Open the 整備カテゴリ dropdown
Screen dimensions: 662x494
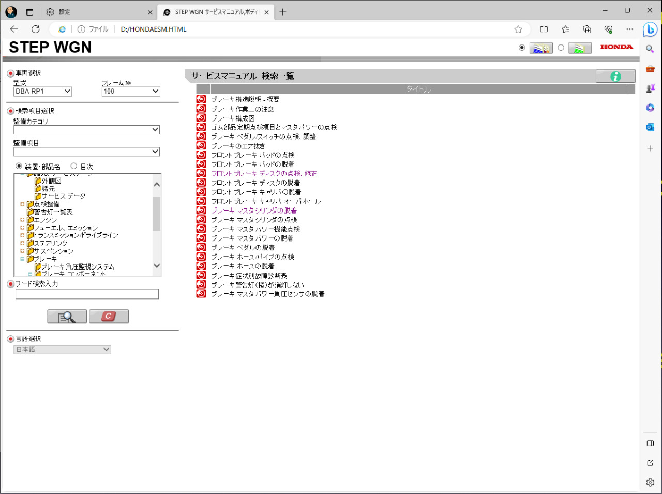(x=86, y=130)
